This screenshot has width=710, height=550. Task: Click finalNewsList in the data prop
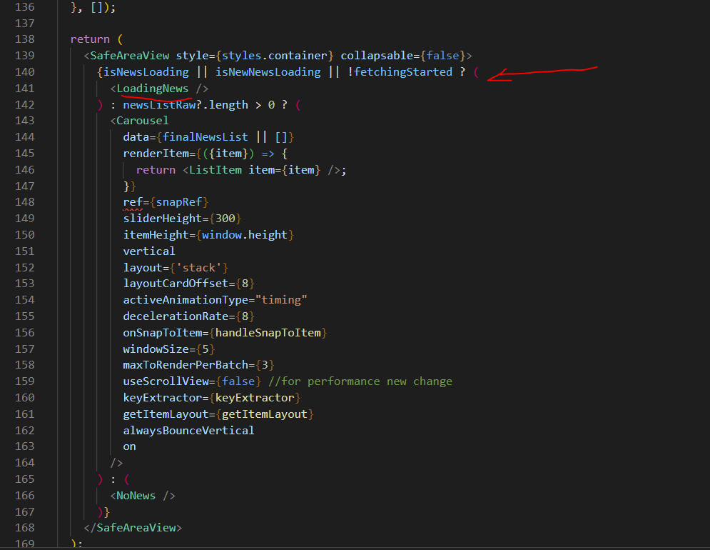(205, 136)
